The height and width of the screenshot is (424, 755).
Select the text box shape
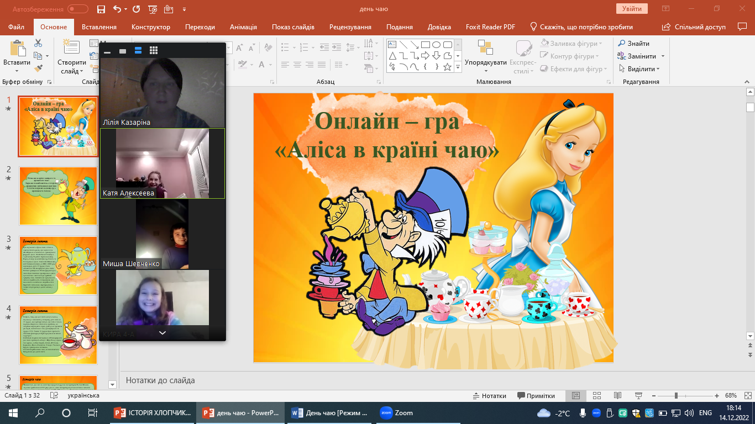[392, 45]
